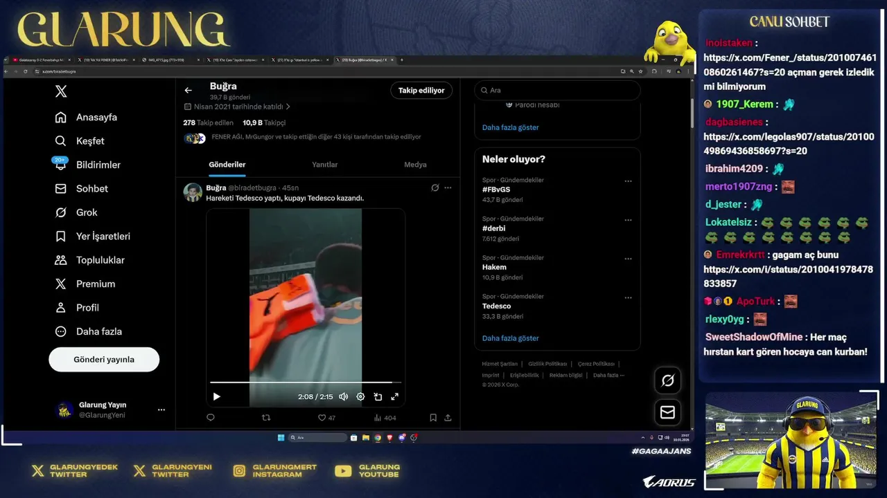Image resolution: width=887 pixels, height=498 pixels.
Task: Toggle Takip ediliyor follow button
Action: coord(421,91)
